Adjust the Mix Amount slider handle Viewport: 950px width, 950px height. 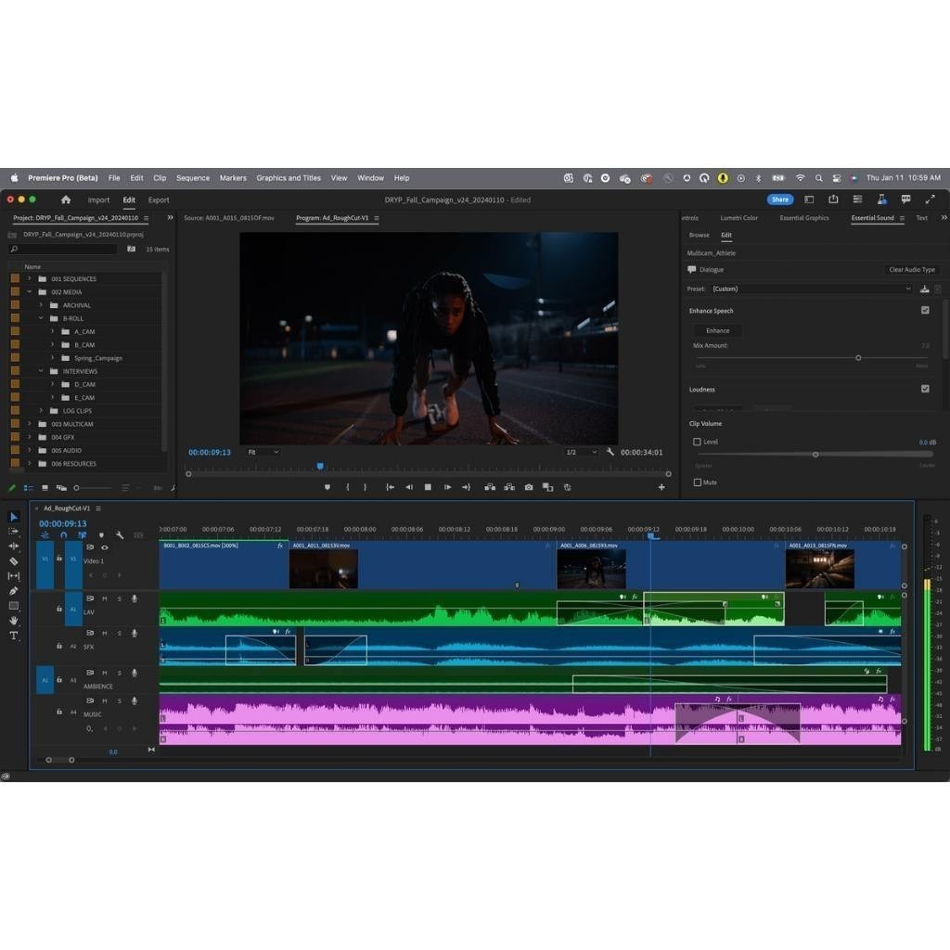coord(858,357)
